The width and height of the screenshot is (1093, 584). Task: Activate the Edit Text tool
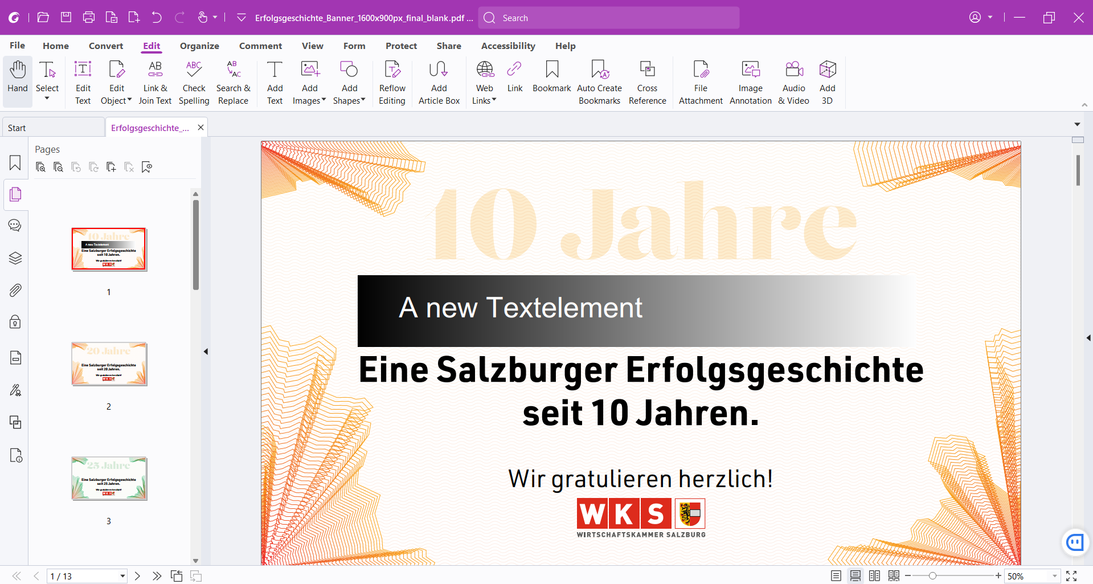[83, 81]
